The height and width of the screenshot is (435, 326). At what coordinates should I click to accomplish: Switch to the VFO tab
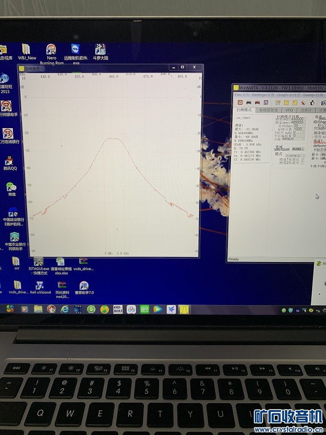click(x=289, y=110)
